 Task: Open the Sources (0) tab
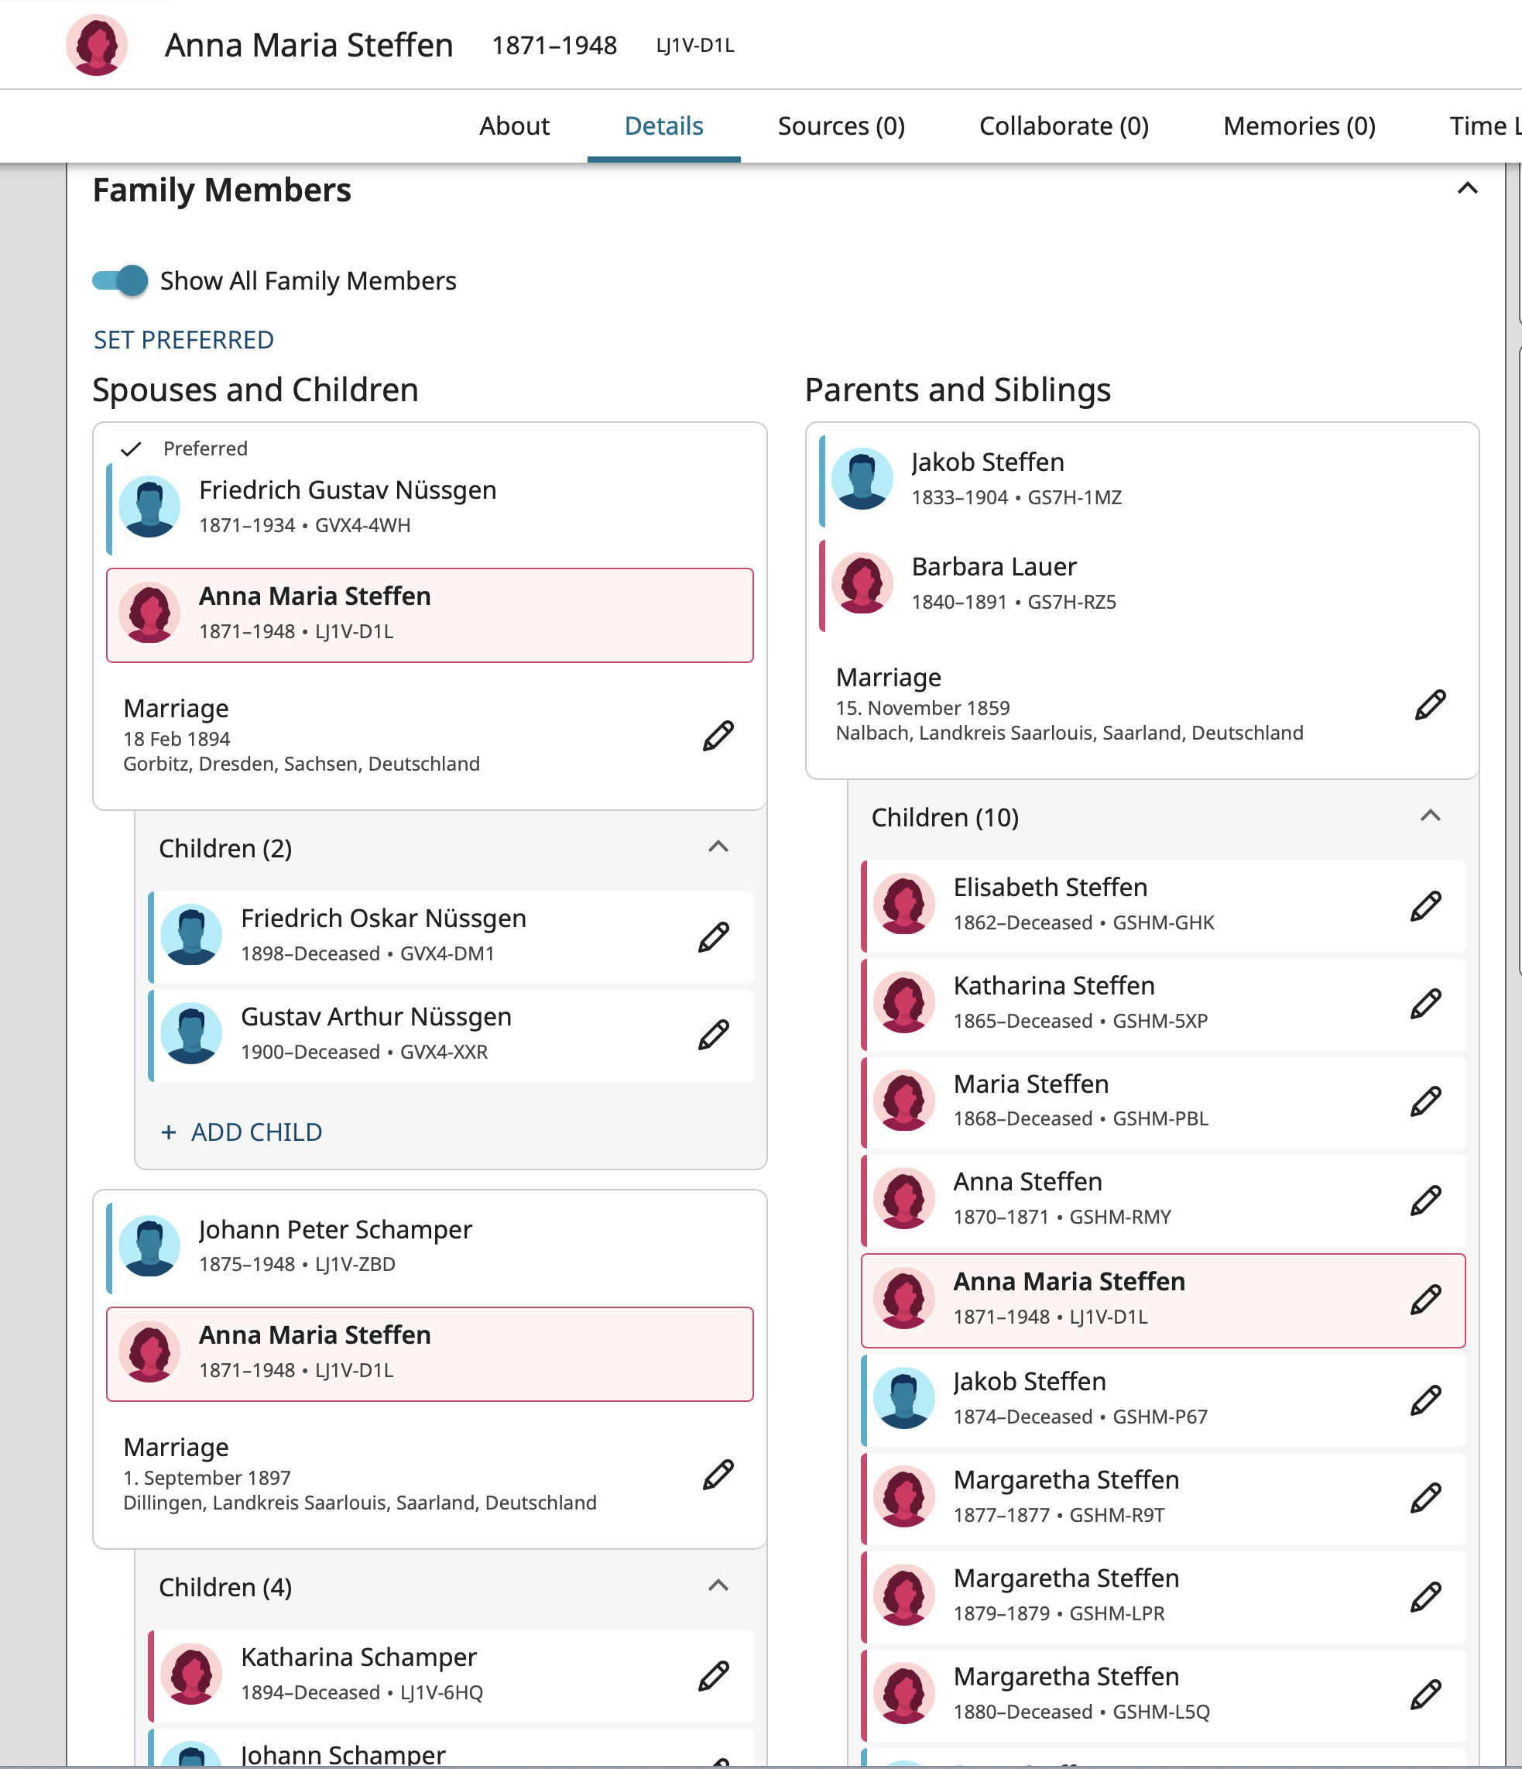tap(840, 126)
